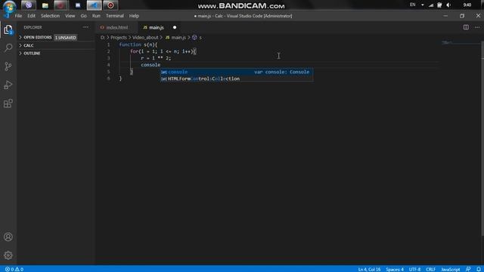484x272 pixels.
Task: Click JavaScript language mode selector
Action: 451,269
